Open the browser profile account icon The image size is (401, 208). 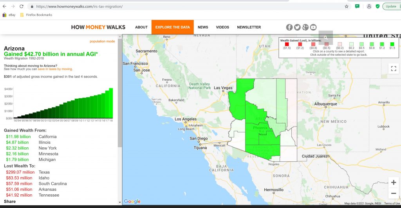(369, 6)
